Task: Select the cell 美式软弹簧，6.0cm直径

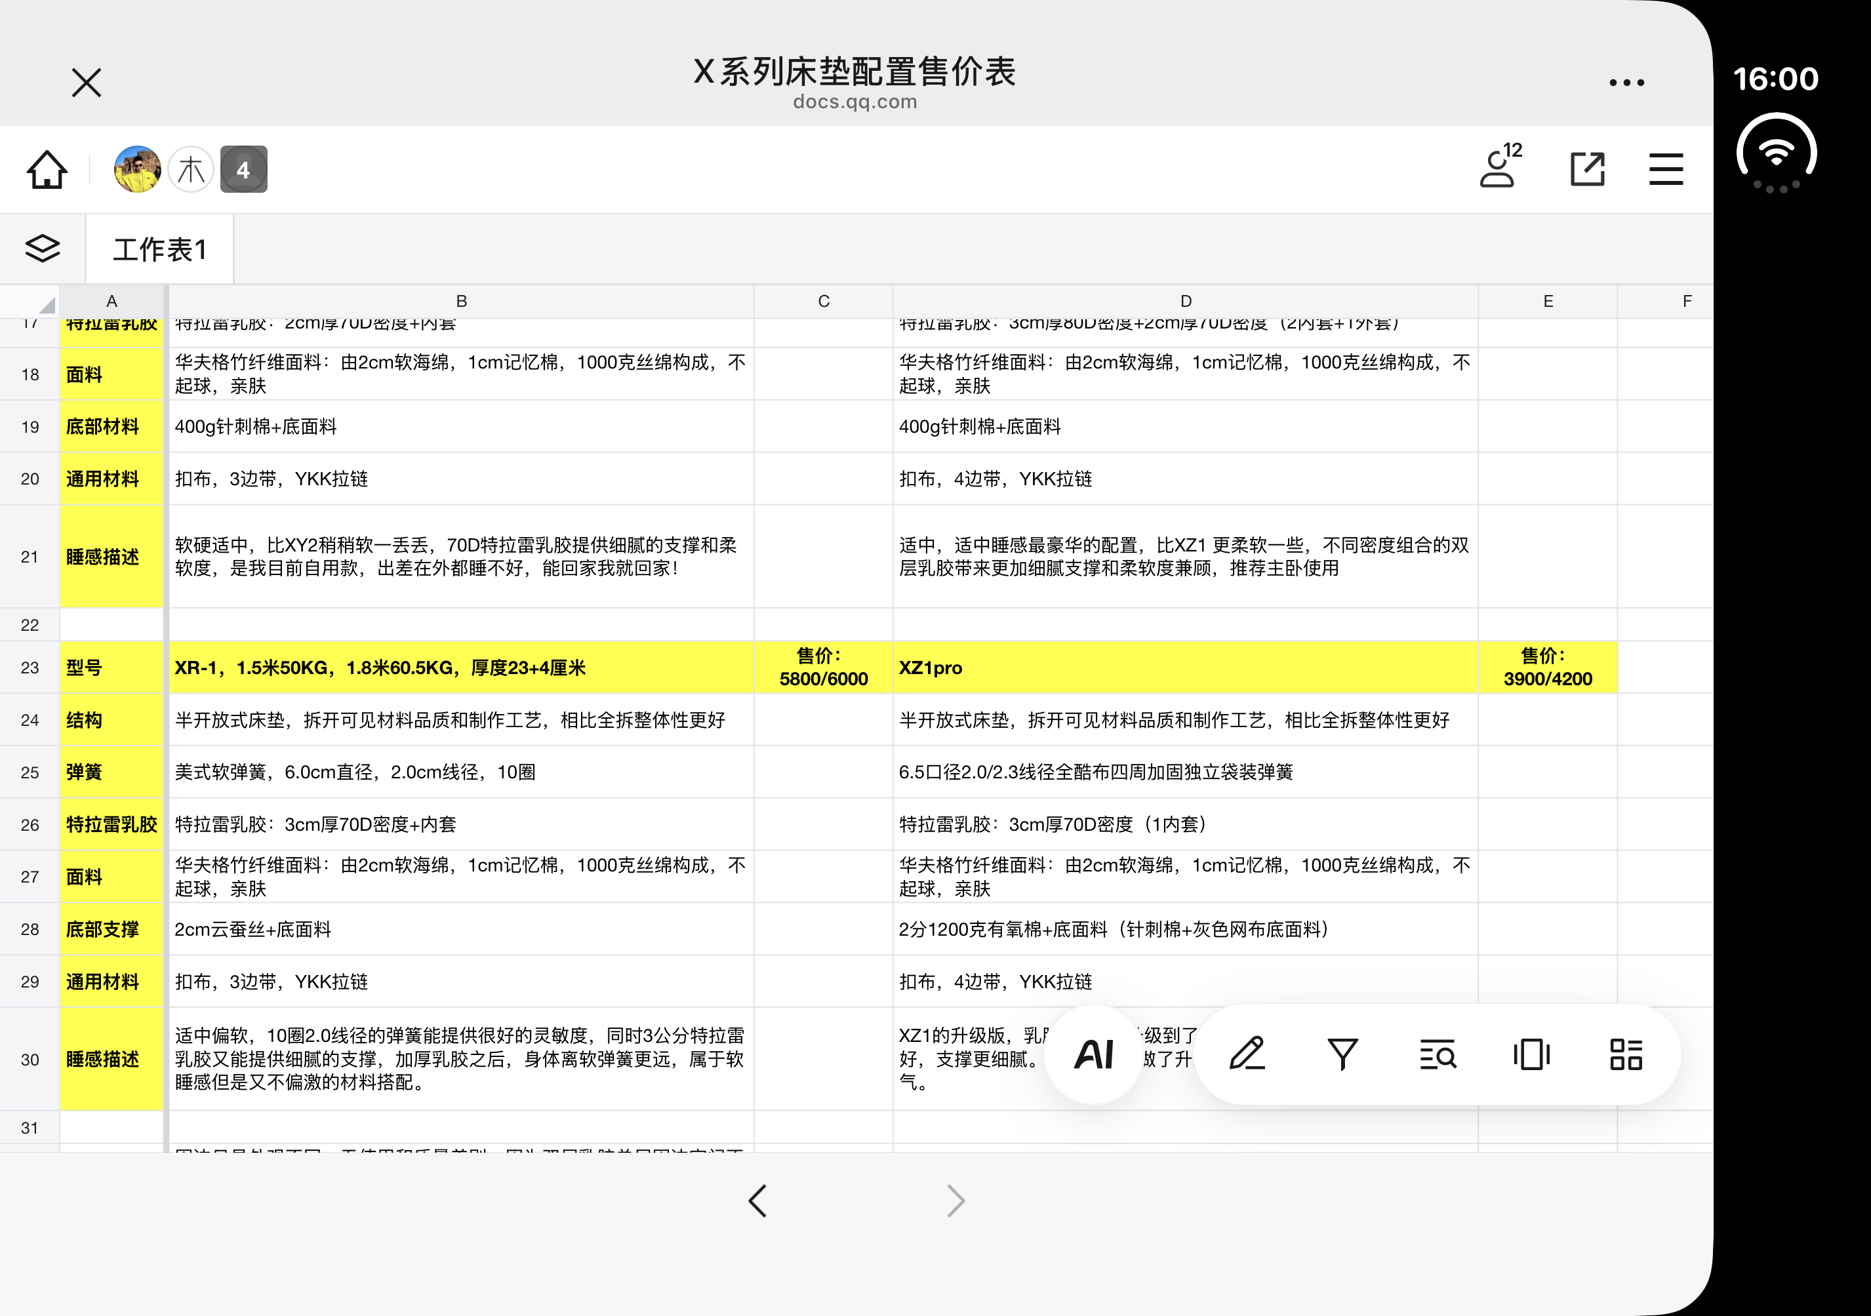Action: coord(461,772)
